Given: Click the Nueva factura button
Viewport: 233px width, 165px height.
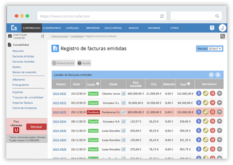Looking at the screenshot, I should point(63,63).
